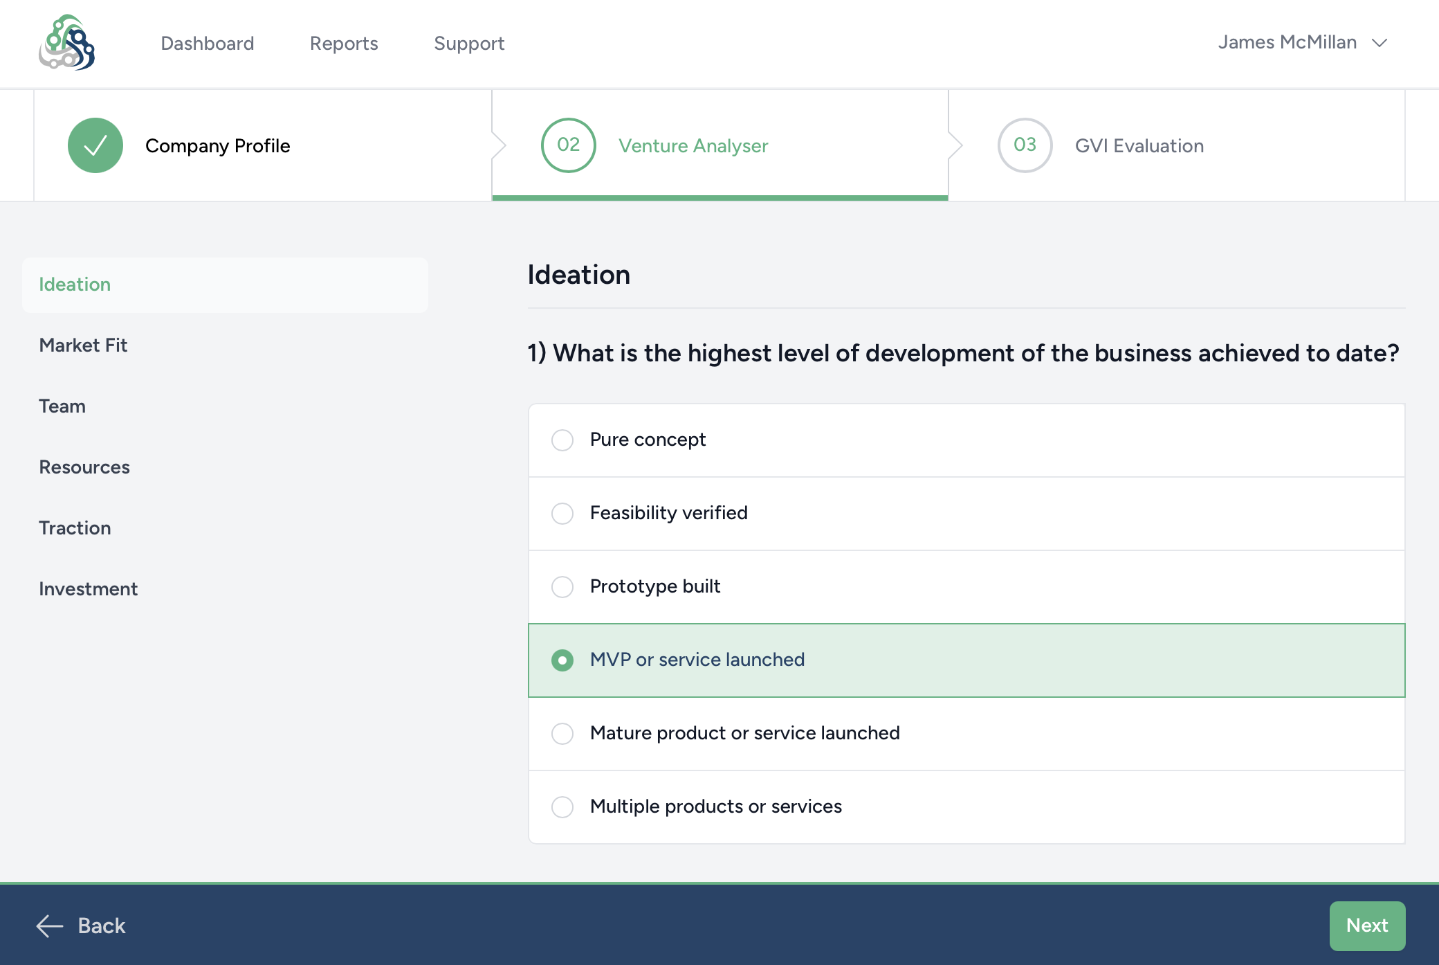This screenshot has width=1439, height=965.
Task: Open the Dashboard menu item
Action: 207,43
